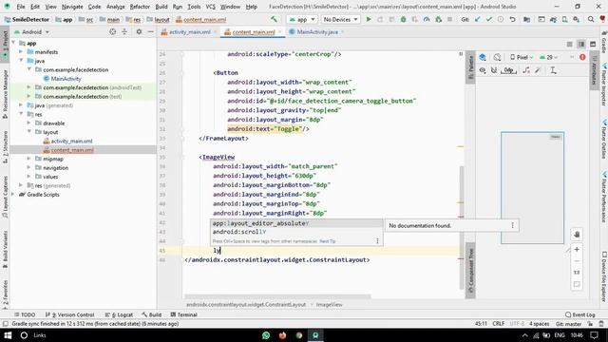Expand the manifests folder

point(21,51)
